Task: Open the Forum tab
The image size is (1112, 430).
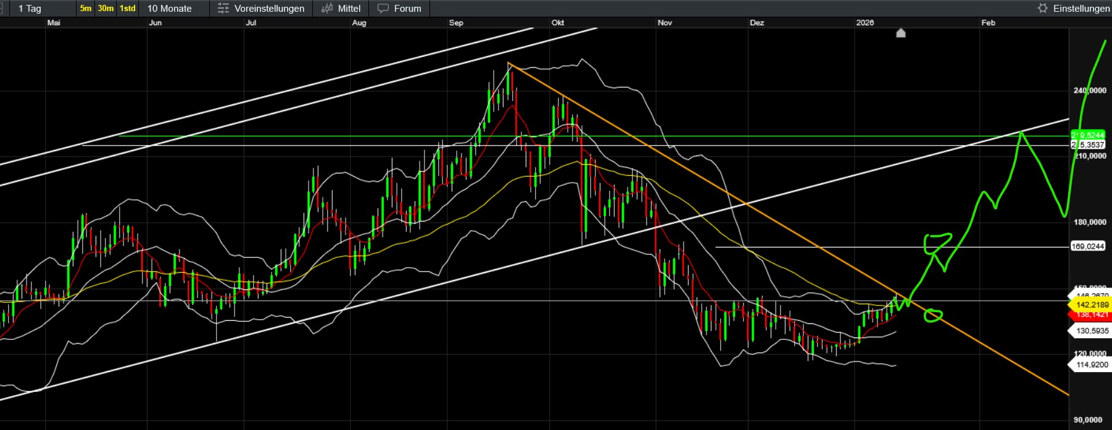Action: [x=407, y=9]
